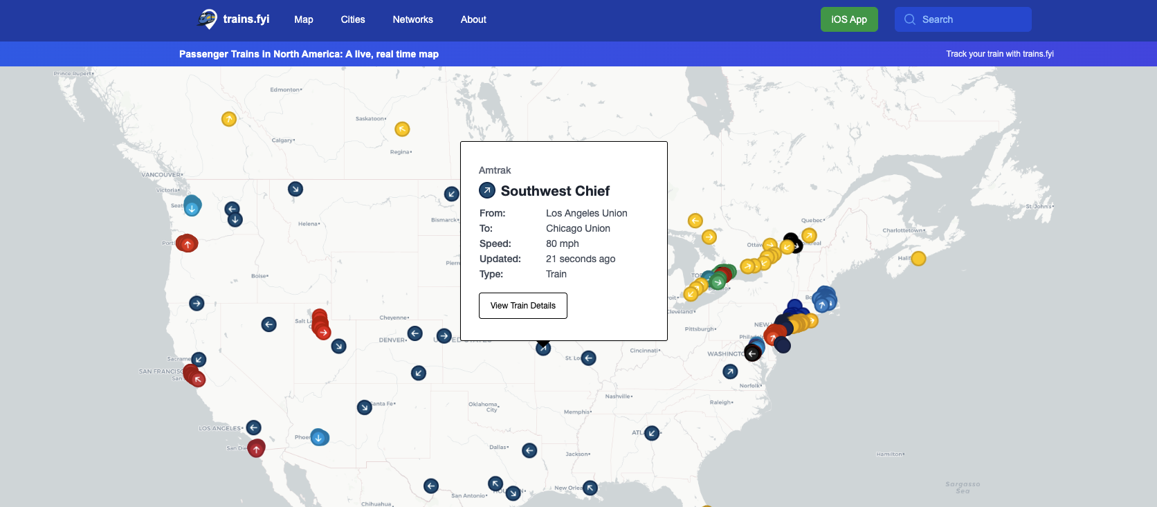The height and width of the screenshot is (507, 1157).
Task: Click the '80 mph' speed value
Action: click(563, 243)
